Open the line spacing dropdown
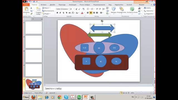 coord(103,9)
